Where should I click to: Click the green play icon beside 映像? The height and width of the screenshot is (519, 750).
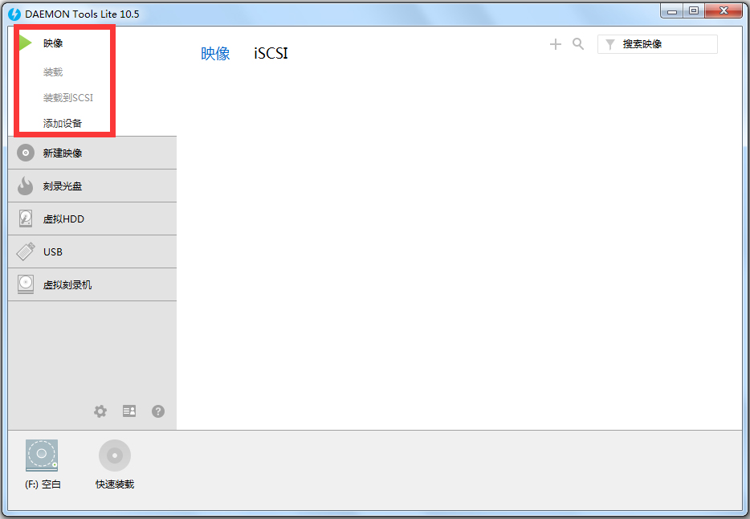(x=26, y=43)
